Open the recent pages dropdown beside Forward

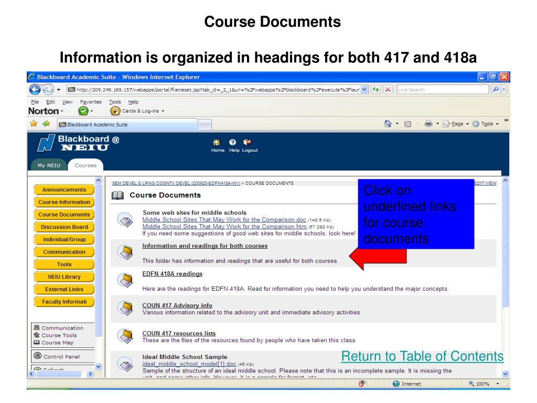click(x=59, y=90)
